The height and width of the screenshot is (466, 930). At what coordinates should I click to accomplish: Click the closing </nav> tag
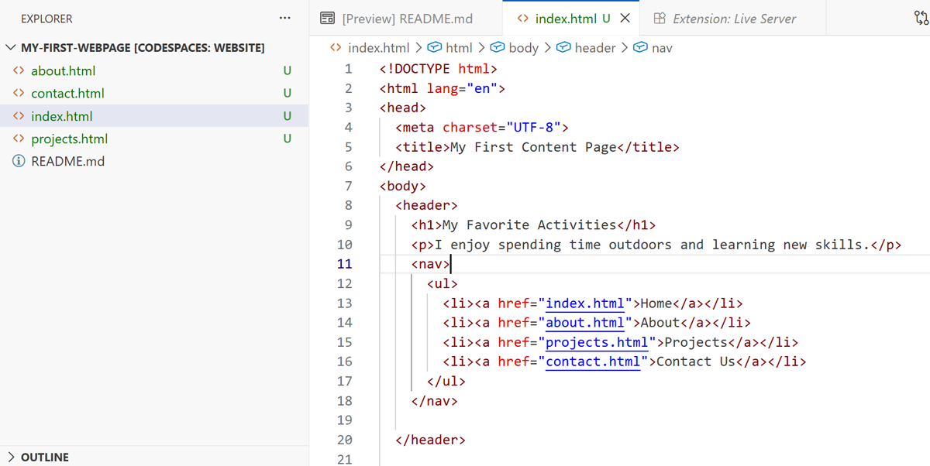click(434, 401)
